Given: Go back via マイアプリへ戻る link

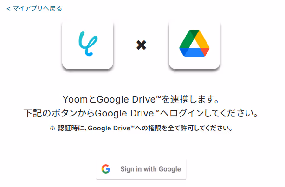Looking at the screenshot, I should coord(34,8).
